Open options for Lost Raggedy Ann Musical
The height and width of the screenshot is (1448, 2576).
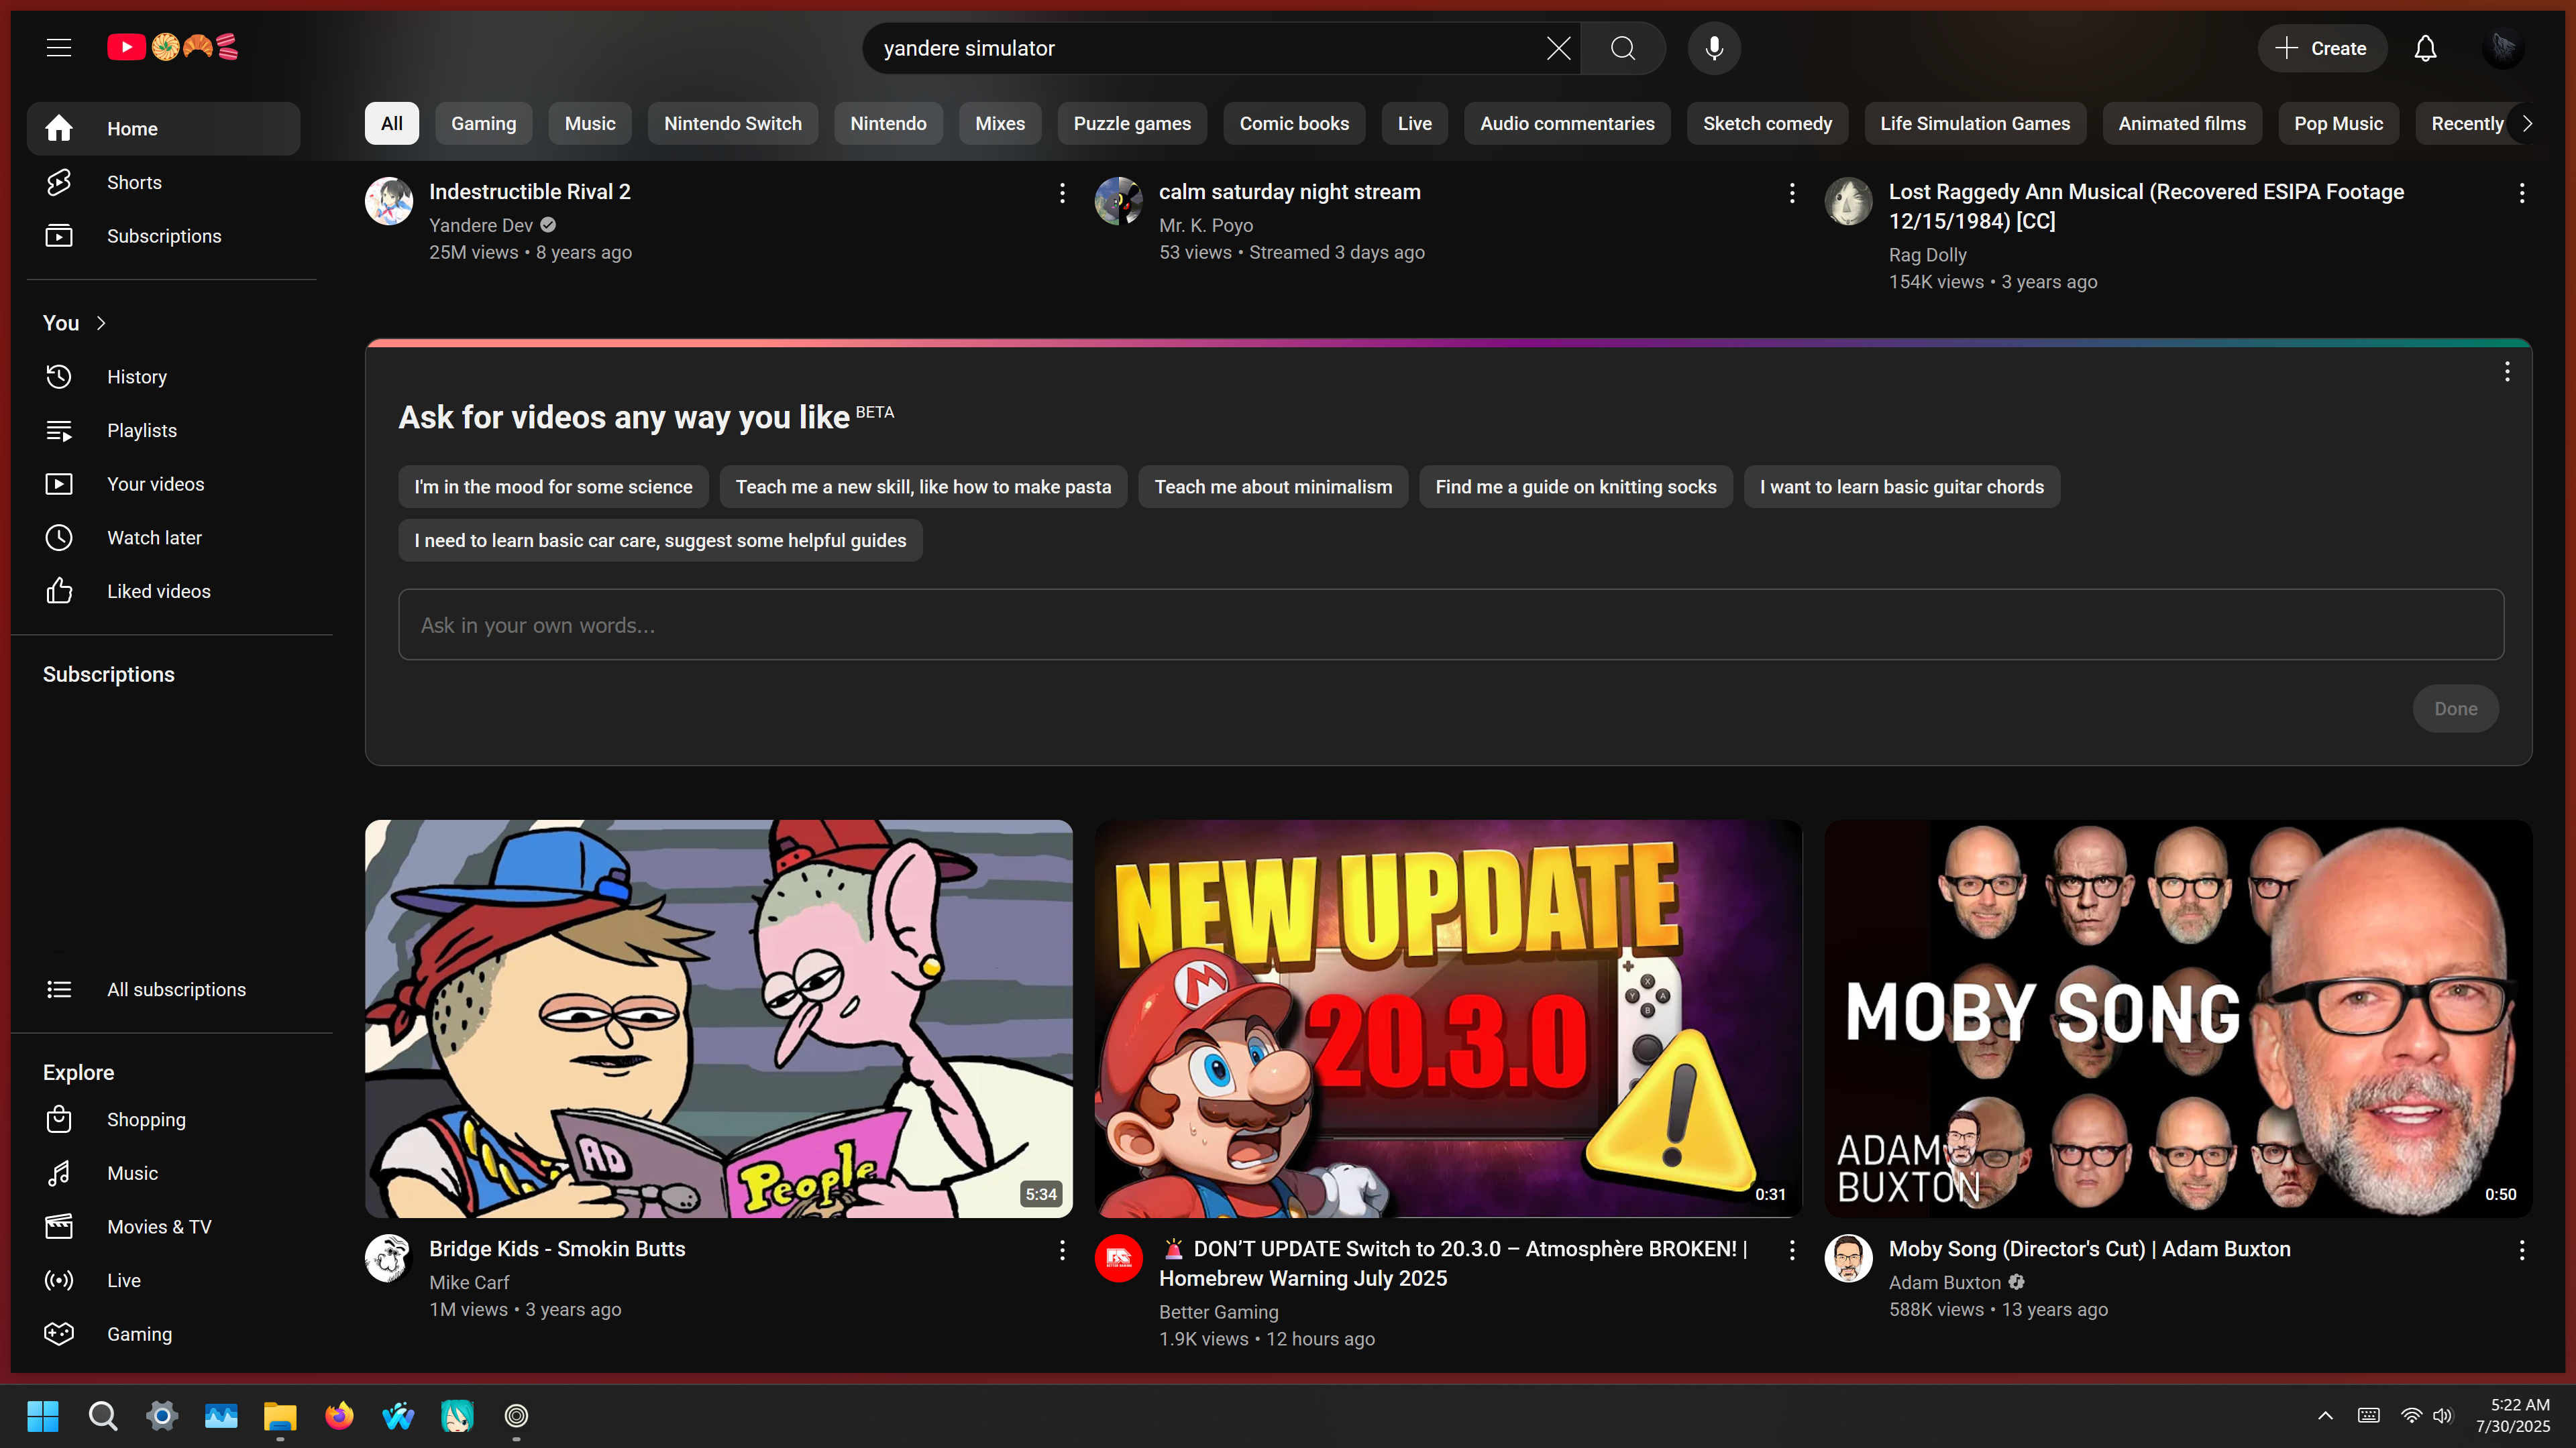pyautogui.click(x=2522, y=193)
